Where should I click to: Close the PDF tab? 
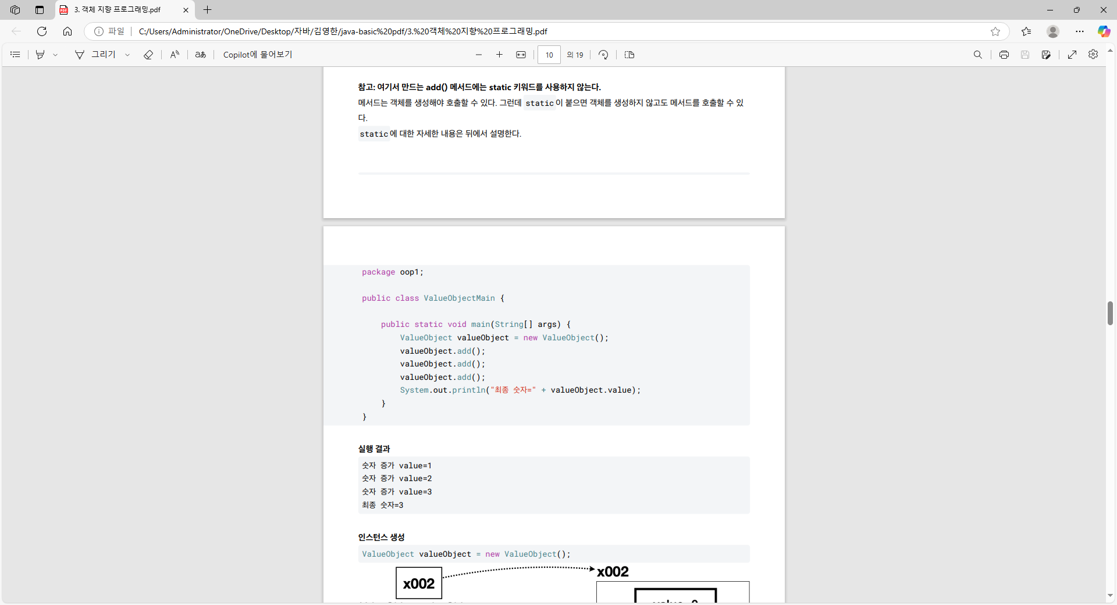click(186, 10)
